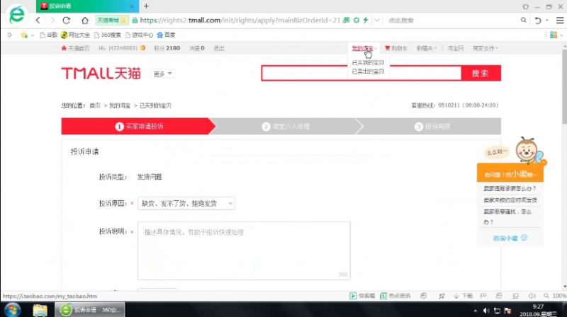
Task: Click the undo closed-page arrow icon
Action: (538, 21)
